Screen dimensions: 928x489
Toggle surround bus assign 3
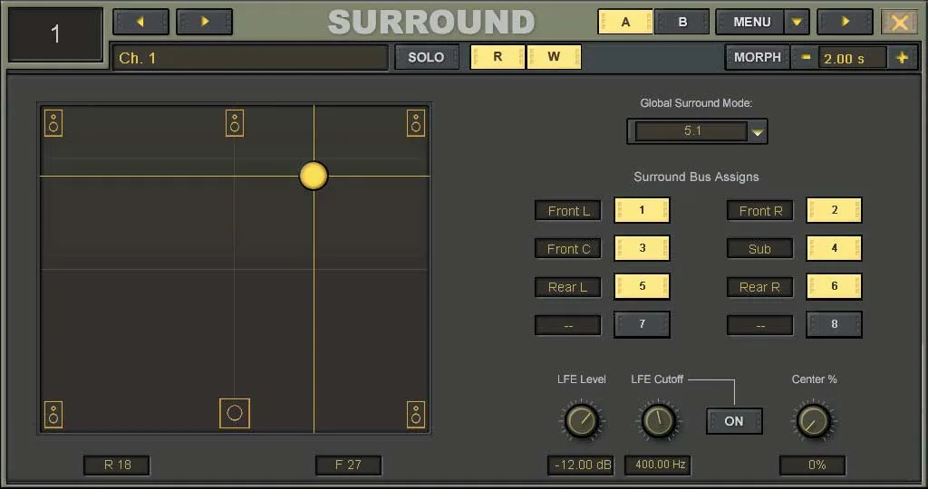coord(642,248)
